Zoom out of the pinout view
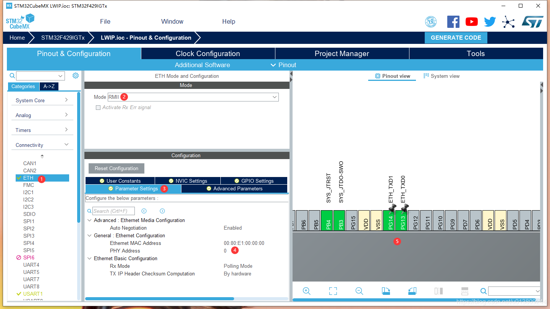This screenshot has width=550, height=309. point(359,291)
